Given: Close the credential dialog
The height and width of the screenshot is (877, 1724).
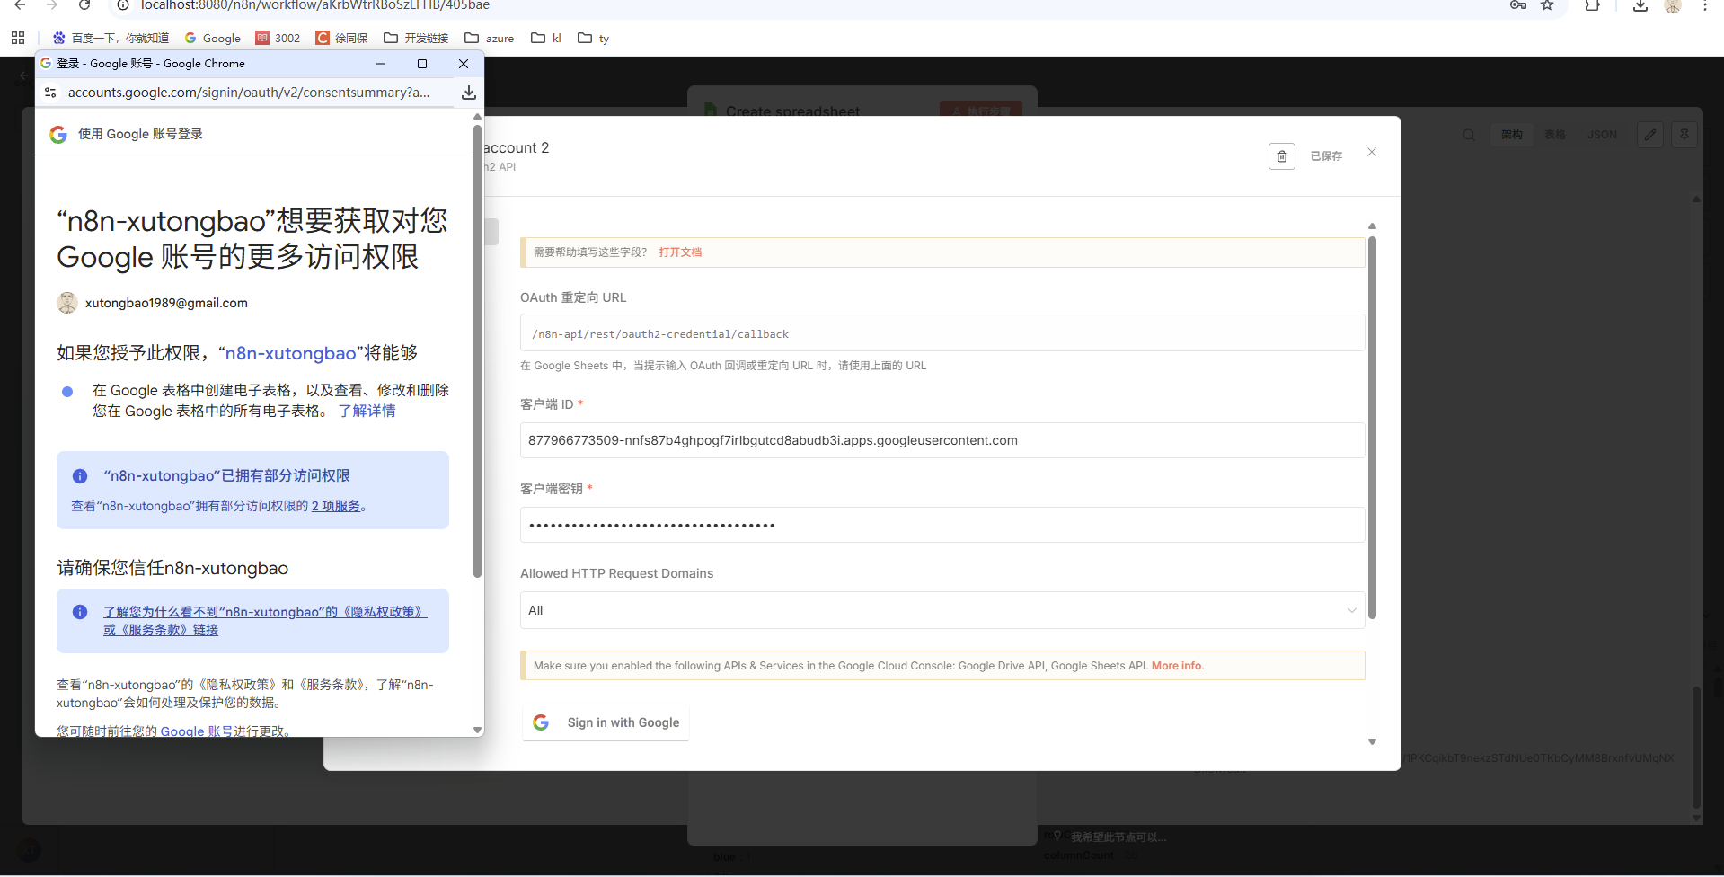Looking at the screenshot, I should pos(1372,152).
